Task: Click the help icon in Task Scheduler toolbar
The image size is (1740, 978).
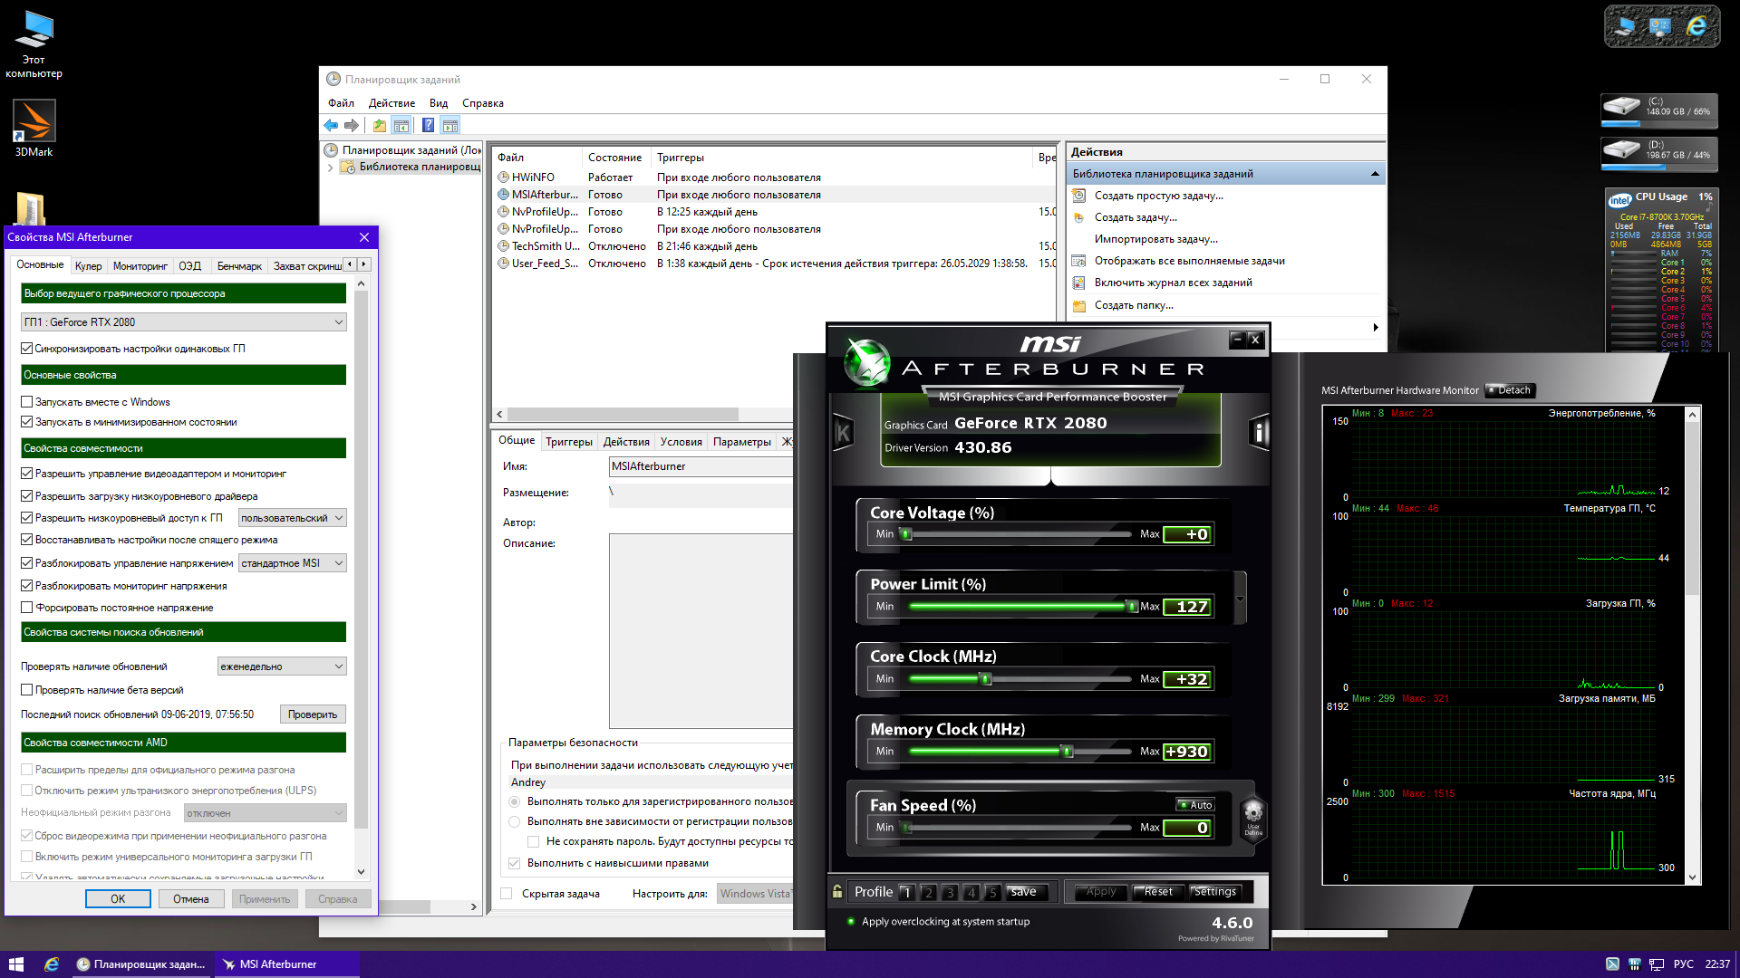Action: pyautogui.click(x=428, y=126)
